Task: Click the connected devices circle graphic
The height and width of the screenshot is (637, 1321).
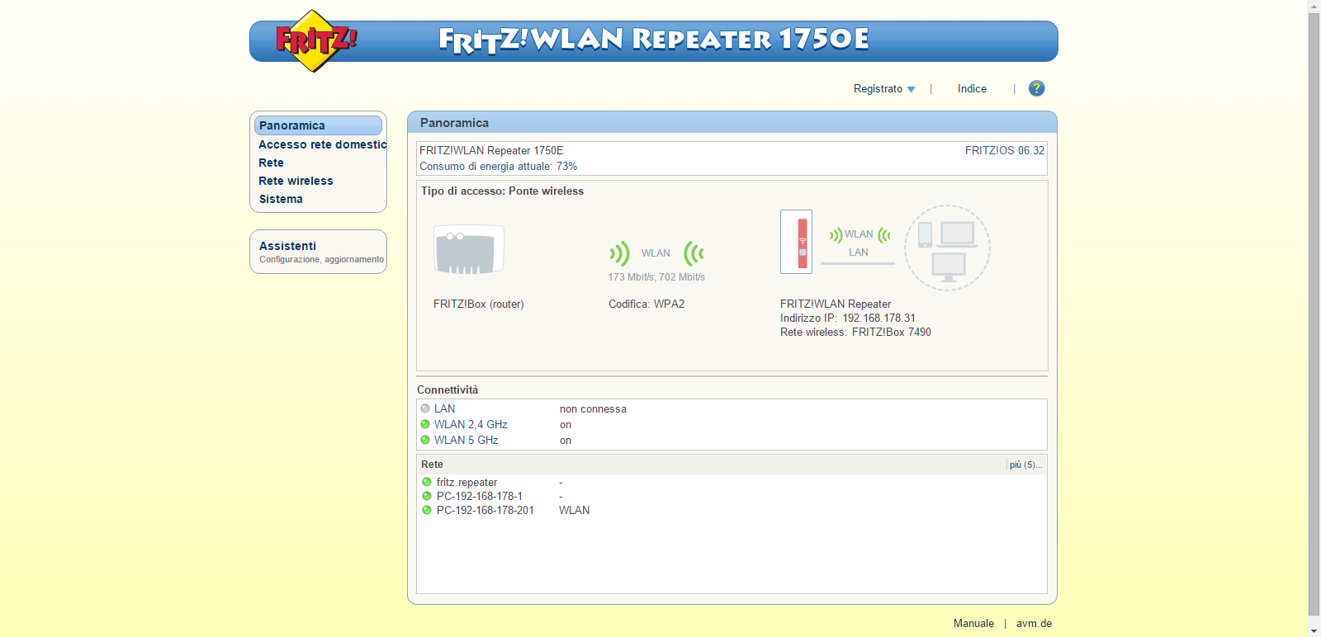Action: (947, 248)
